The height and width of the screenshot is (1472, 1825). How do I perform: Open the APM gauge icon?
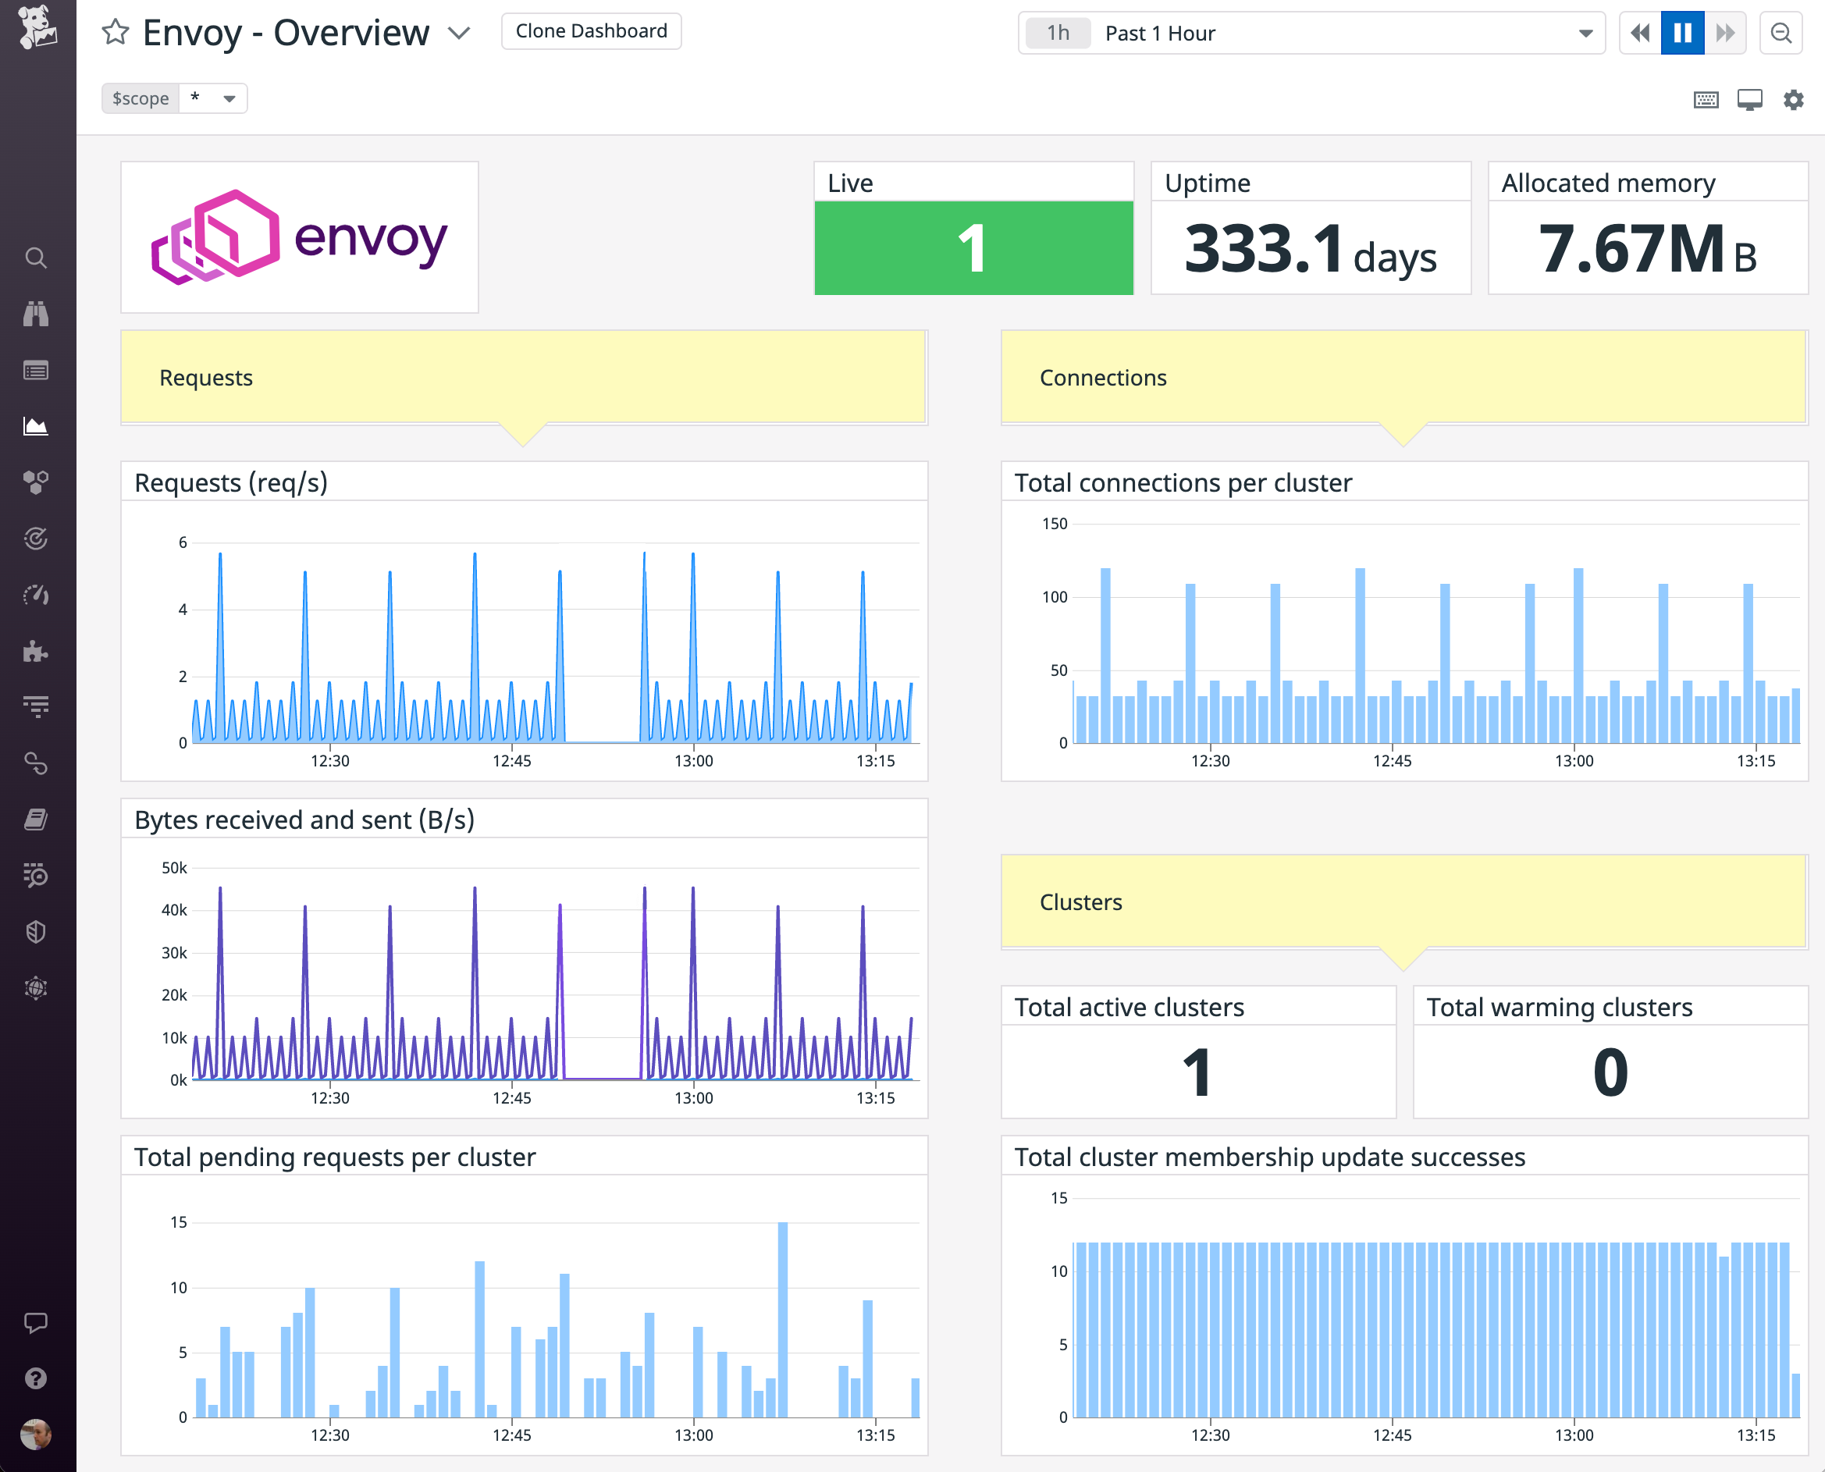(x=37, y=595)
